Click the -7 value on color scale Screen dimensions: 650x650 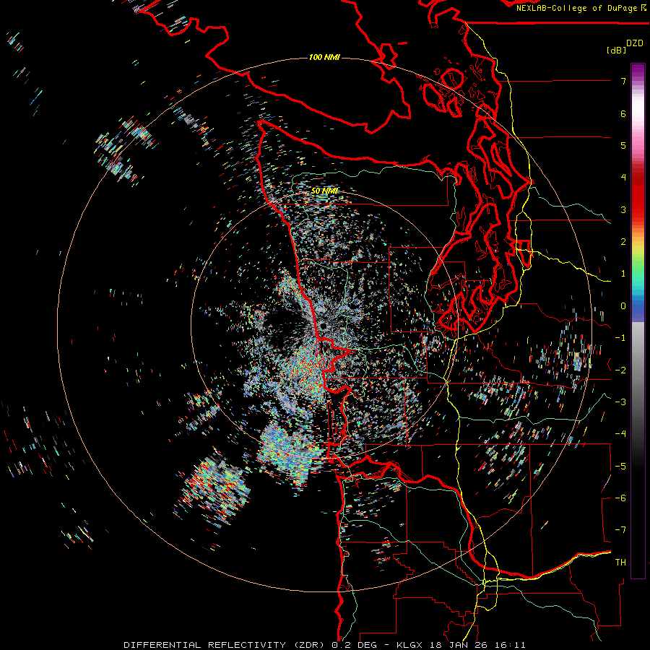[620, 530]
